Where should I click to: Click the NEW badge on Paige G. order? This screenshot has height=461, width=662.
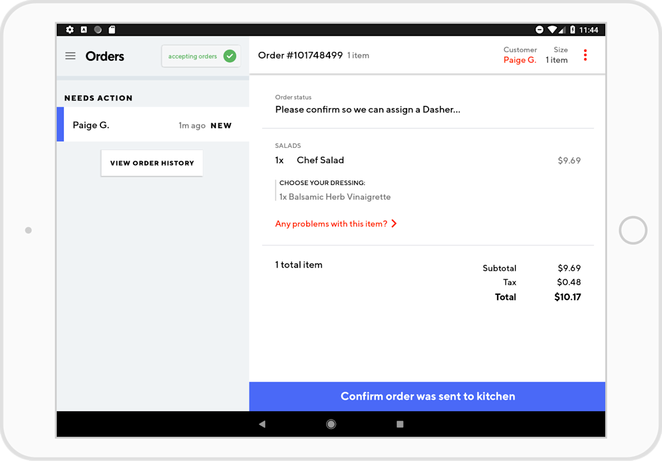point(221,125)
